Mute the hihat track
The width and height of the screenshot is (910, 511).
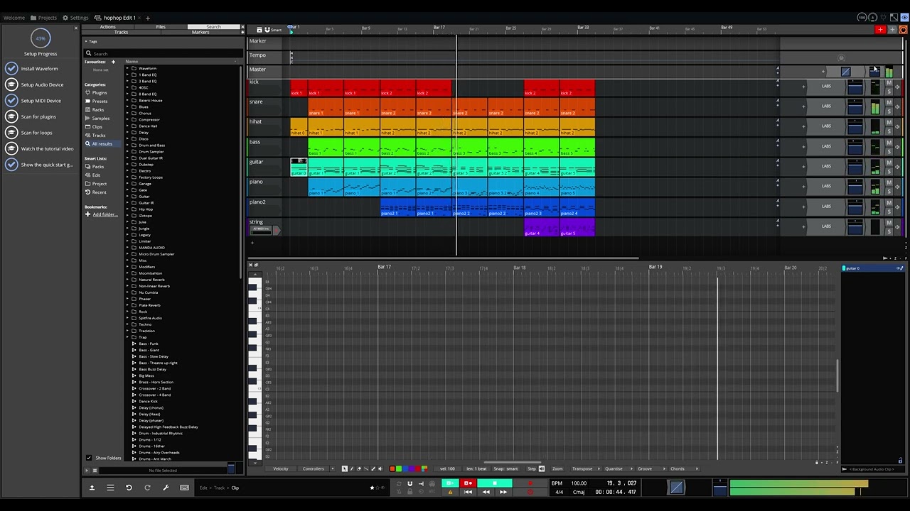(x=889, y=123)
